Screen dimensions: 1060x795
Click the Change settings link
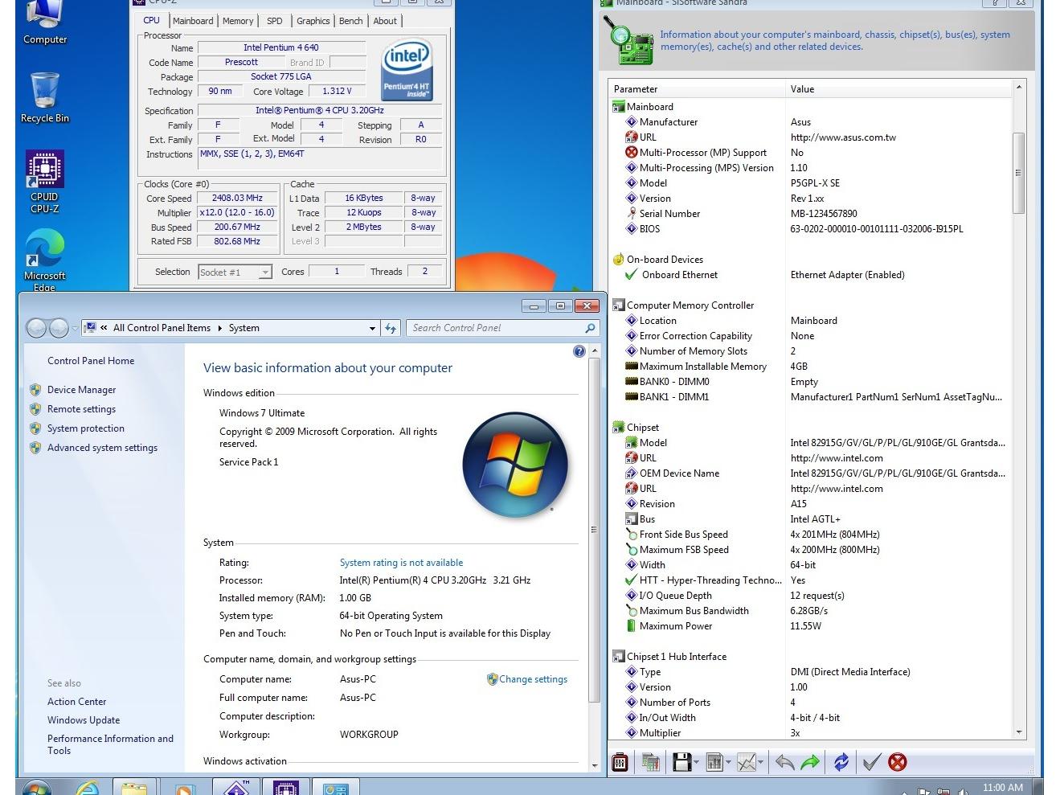[533, 679]
